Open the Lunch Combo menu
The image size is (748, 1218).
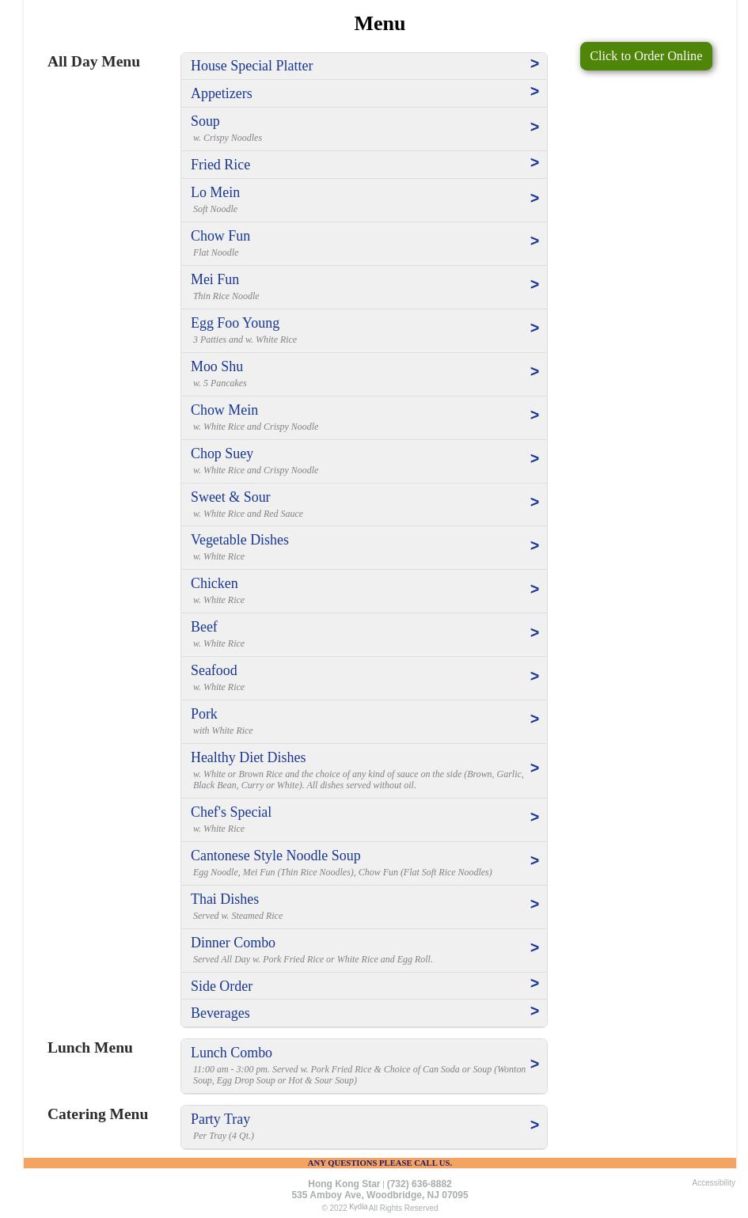(231, 1053)
